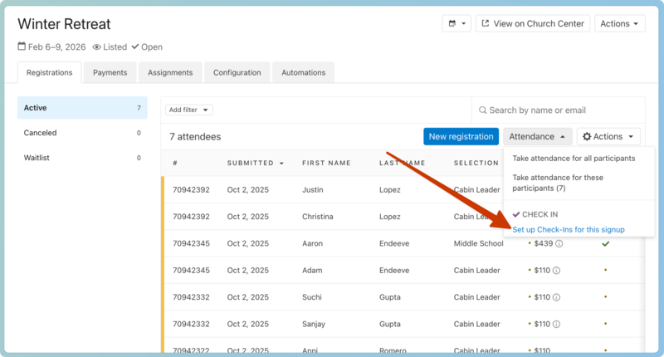Open the top Actions dropdown in header
This screenshot has width=664, height=357.
click(x=619, y=24)
